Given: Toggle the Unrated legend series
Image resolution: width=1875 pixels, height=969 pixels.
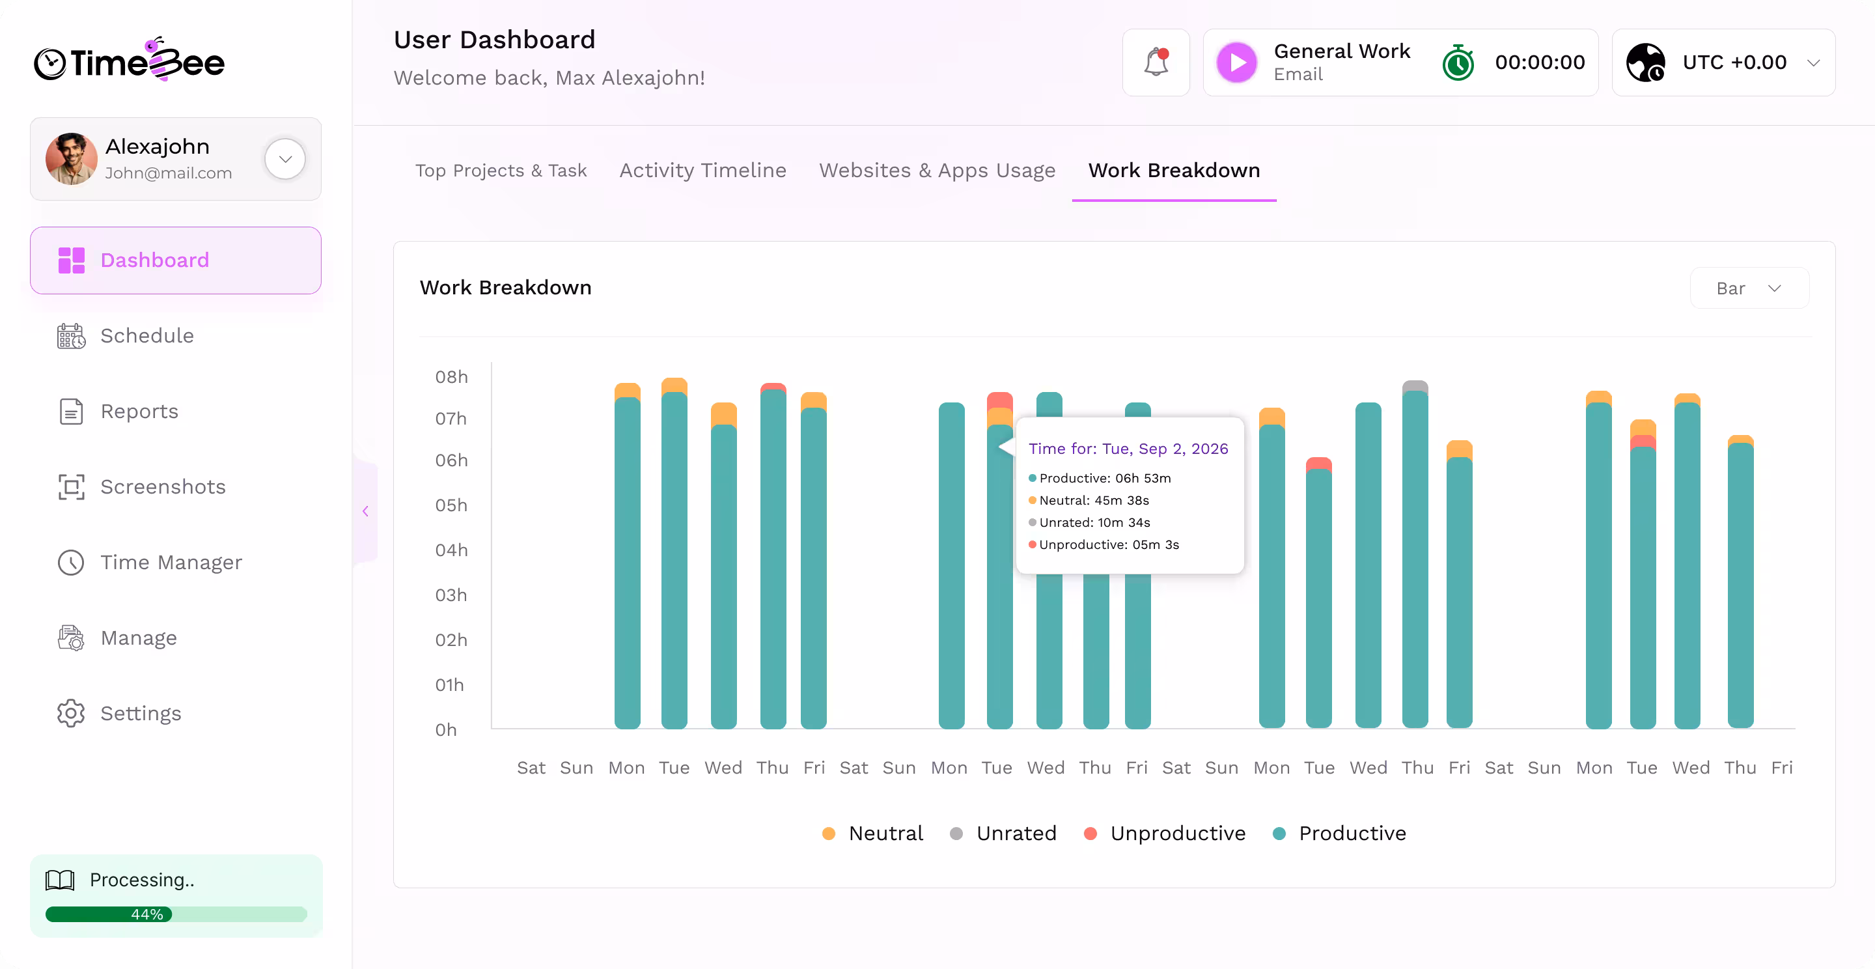Looking at the screenshot, I should [1003, 834].
